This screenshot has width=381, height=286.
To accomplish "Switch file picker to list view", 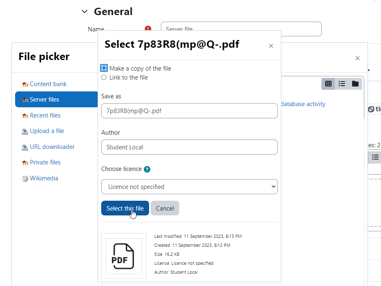I will tap(342, 84).
